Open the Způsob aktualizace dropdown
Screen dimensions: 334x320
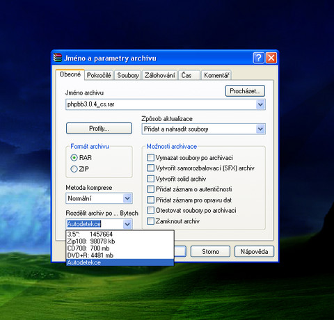(x=203, y=129)
